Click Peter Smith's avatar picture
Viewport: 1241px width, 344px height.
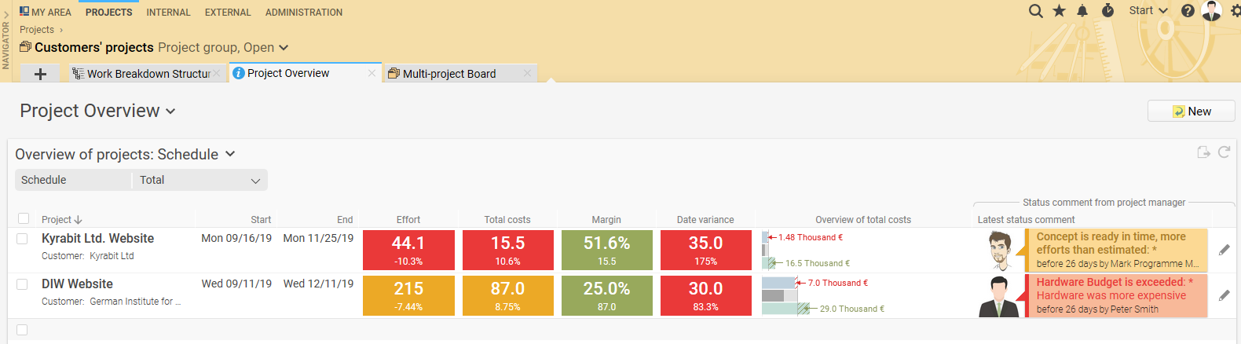point(999,297)
